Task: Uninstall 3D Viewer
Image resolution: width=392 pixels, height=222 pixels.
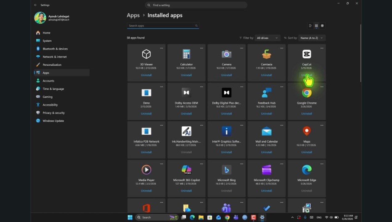Action: 146,75
